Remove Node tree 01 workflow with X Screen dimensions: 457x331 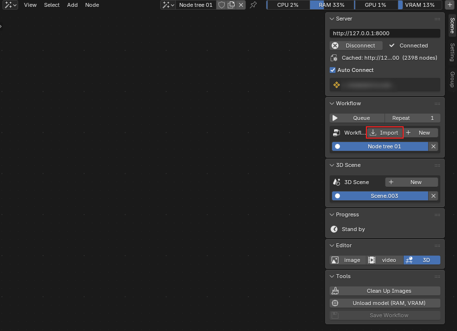point(433,146)
